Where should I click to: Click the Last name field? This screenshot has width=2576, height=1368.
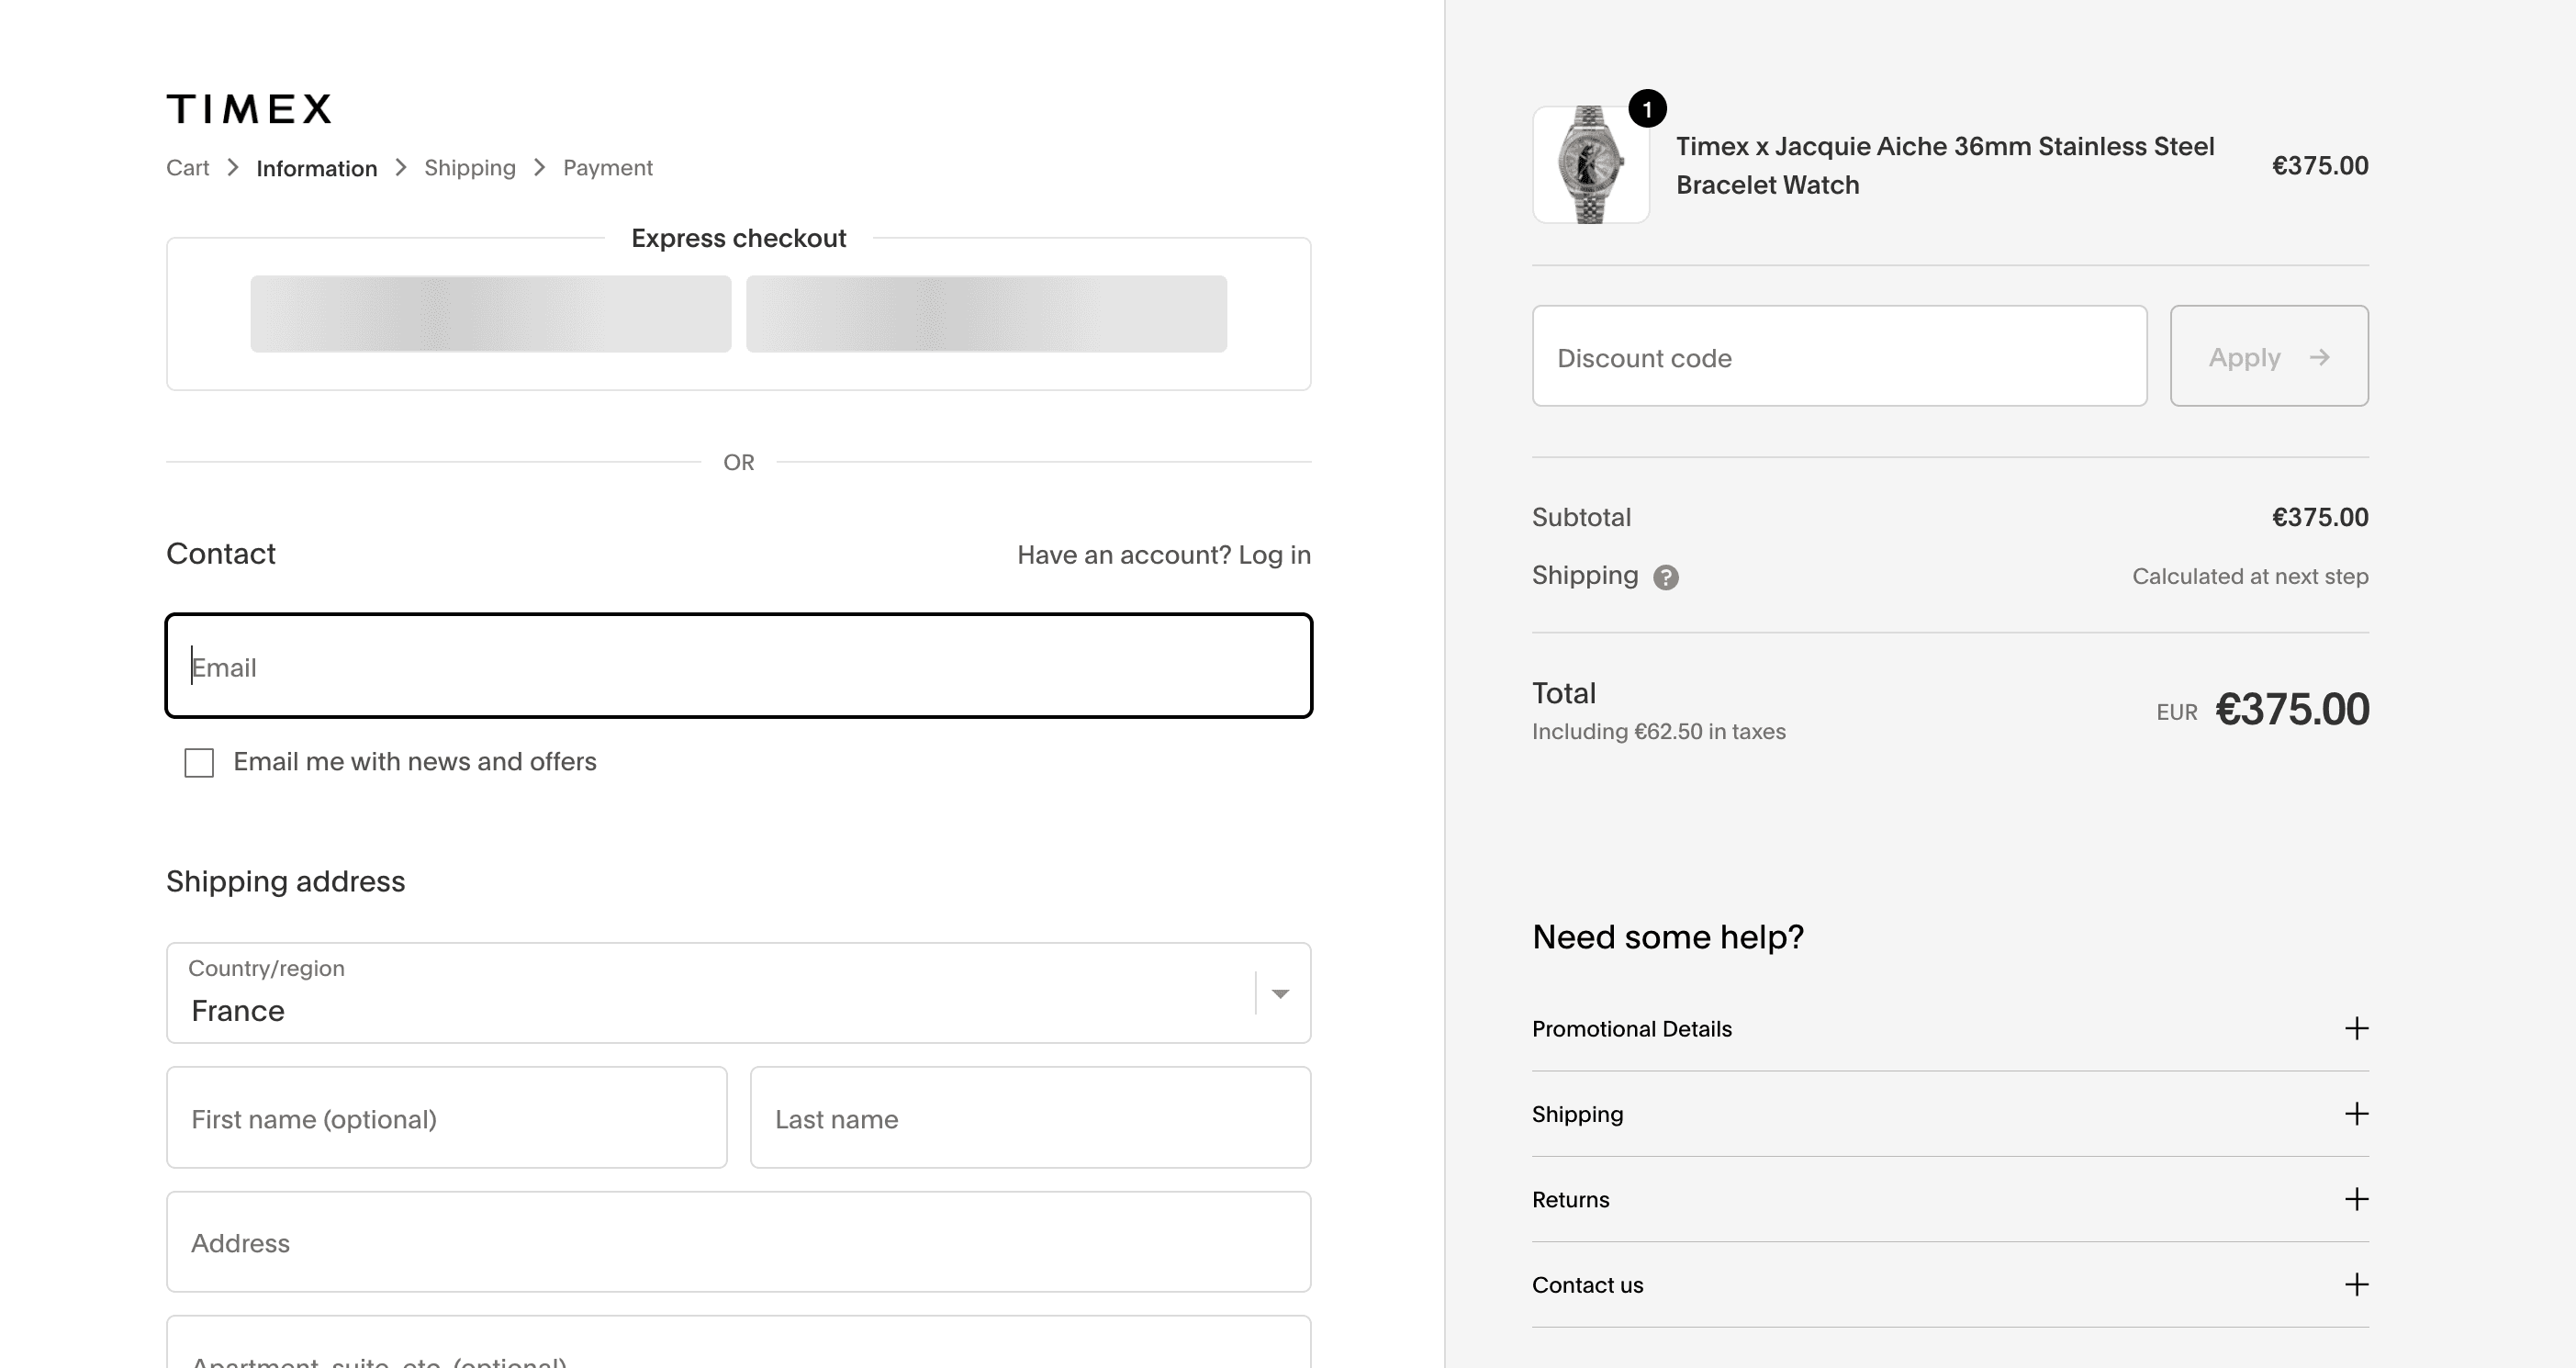click(x=1030, y=1117)
